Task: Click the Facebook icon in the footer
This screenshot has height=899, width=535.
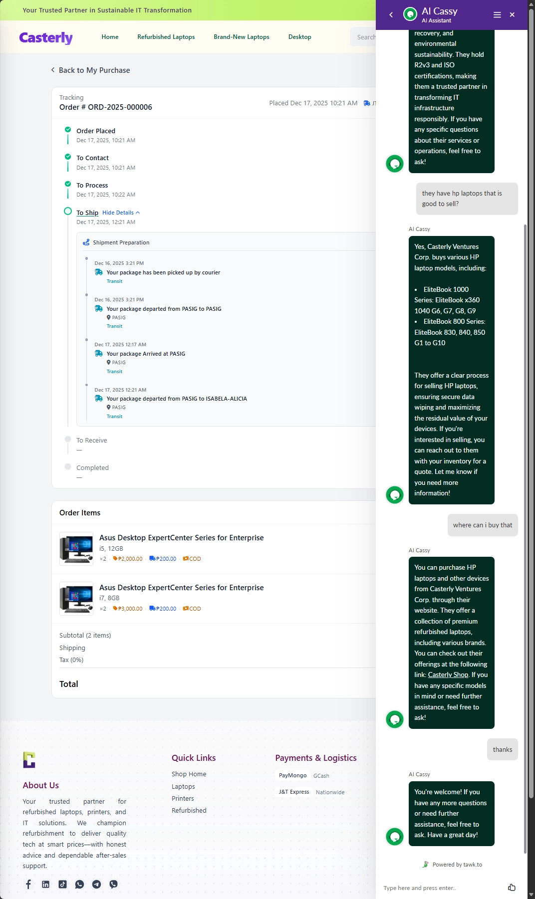Action: (28, 885)
